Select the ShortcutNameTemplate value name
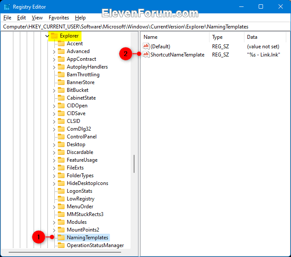The height and width of the screenshot is (257, 291). (x=178, y=55)
